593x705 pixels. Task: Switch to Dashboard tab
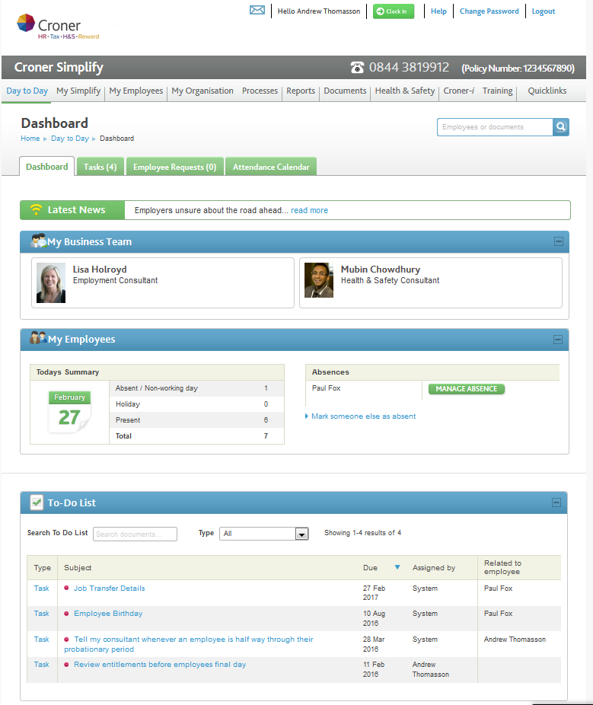tap(46, 167)
